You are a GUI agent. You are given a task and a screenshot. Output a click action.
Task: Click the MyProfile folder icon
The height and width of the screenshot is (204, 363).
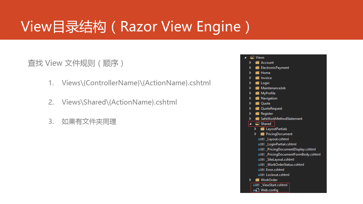tap(257, 93)
